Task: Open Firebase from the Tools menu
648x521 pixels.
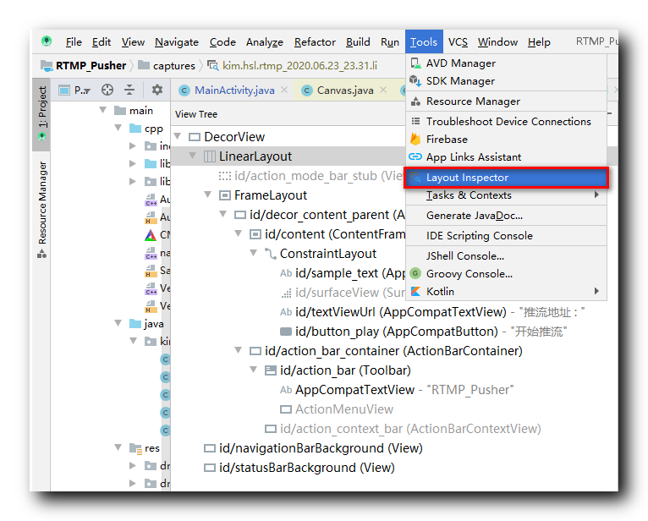Action: (506, 140)
